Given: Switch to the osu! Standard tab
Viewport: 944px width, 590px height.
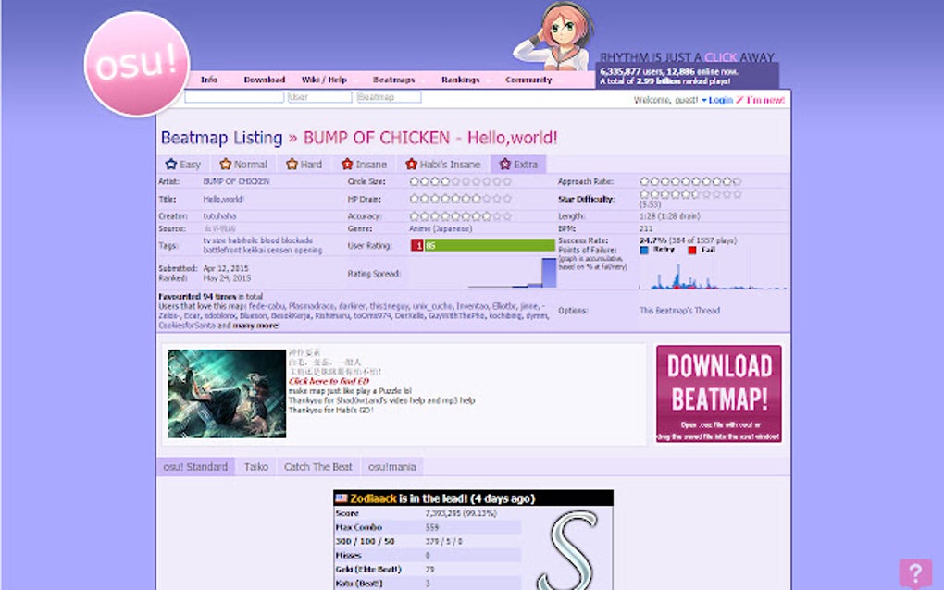Looking at the screenshot, I should click(x=195, y=467).
